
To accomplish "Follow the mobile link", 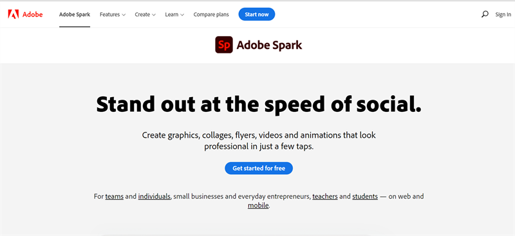I will [x=258, y=206].
